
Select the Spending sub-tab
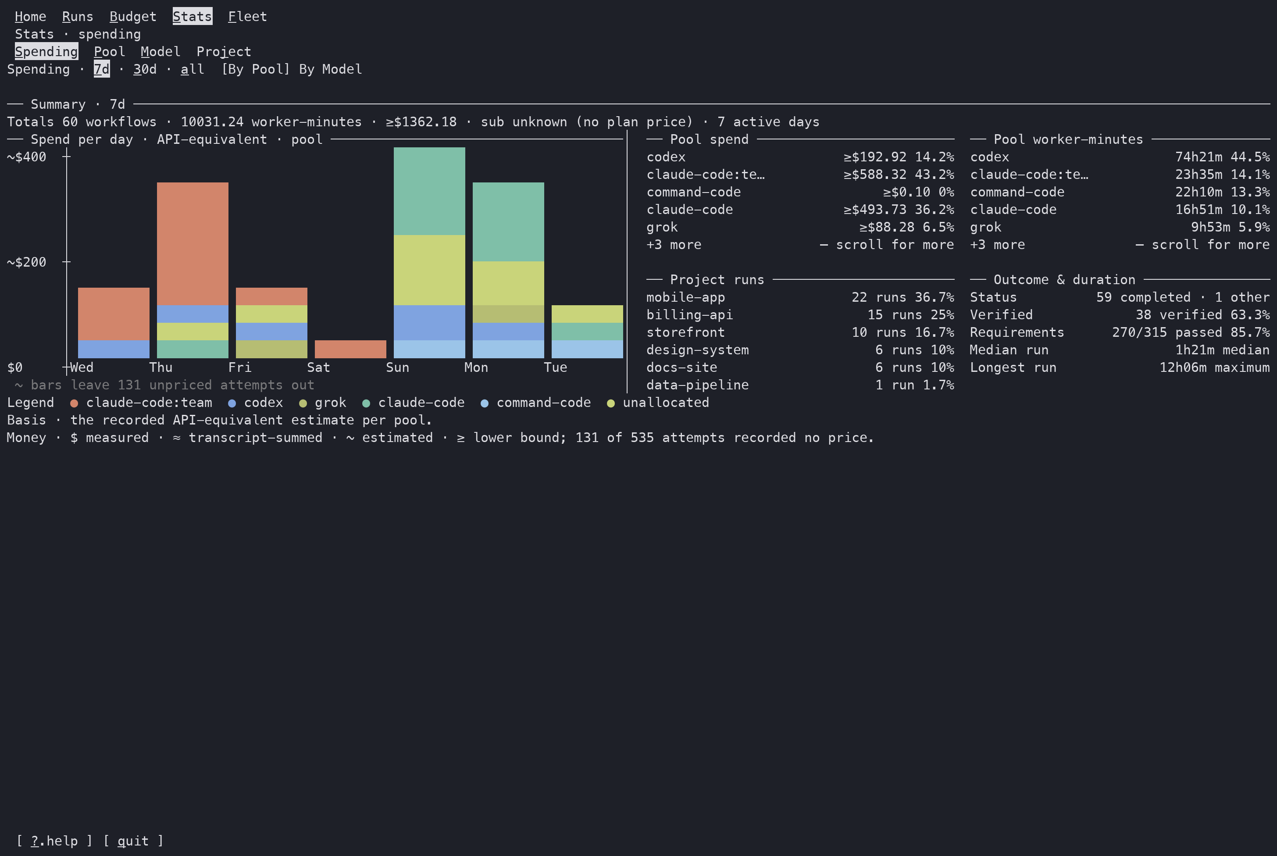46,52
